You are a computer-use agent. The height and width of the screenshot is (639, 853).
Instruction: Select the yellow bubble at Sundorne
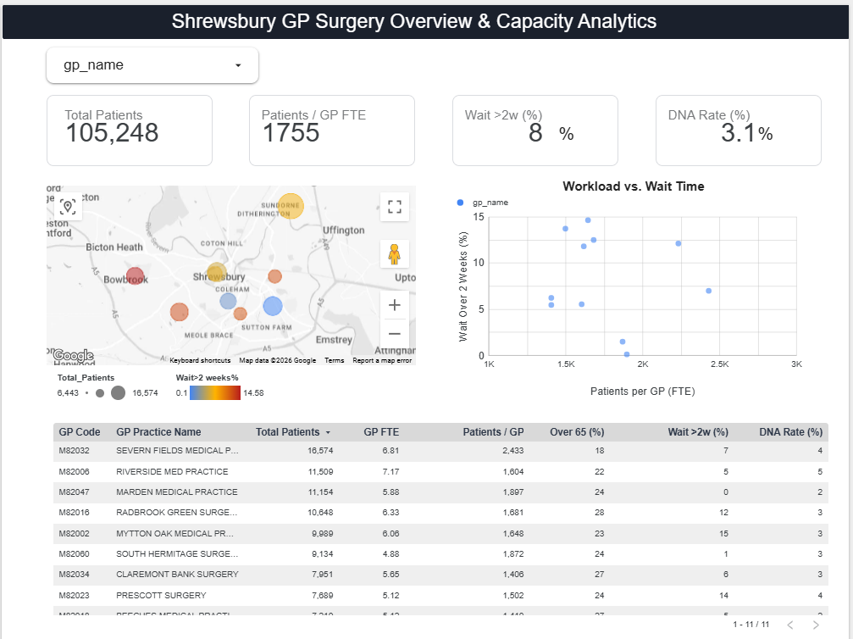click(x=291, y=206)
